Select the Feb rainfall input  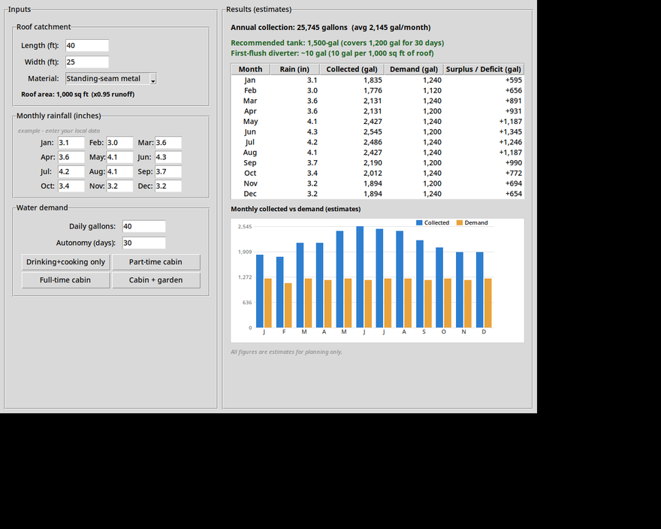coord(119,143)
